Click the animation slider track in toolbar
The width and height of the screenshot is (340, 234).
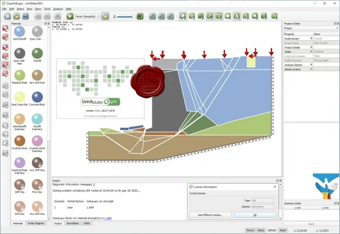125,16
